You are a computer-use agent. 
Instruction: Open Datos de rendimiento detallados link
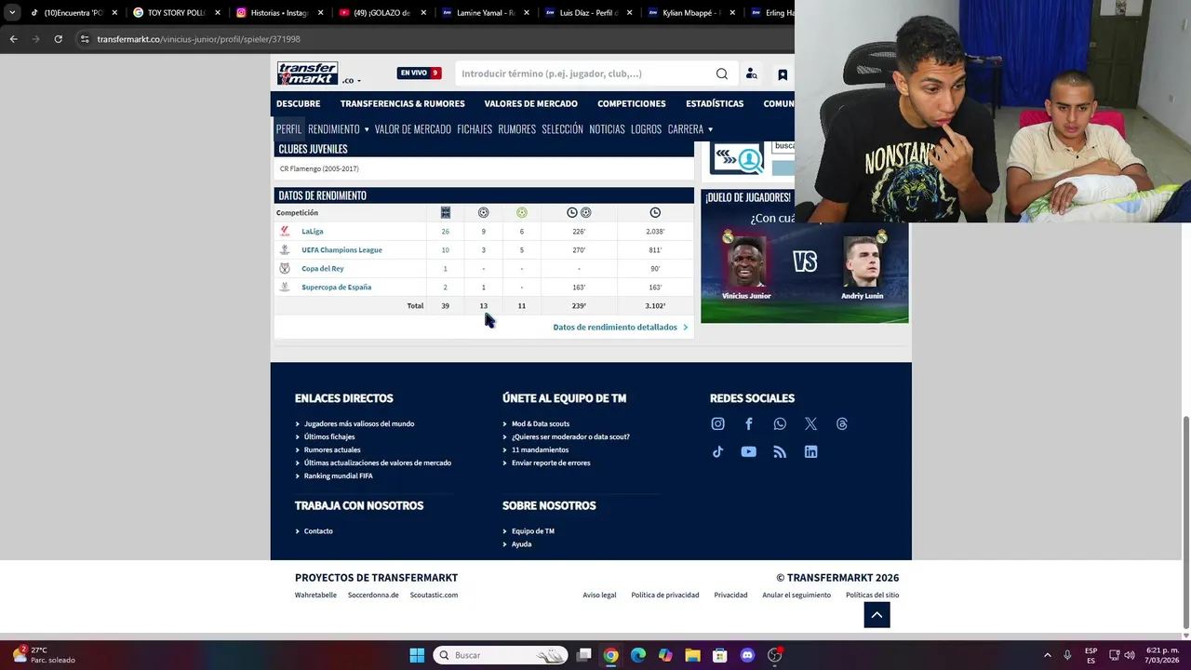(620, 327)
